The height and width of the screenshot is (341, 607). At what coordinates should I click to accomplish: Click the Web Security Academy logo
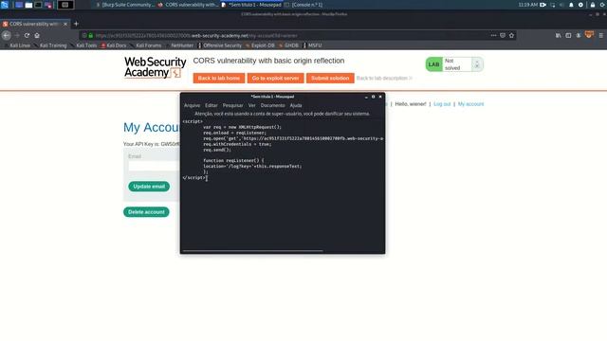(x=155, y=67)
